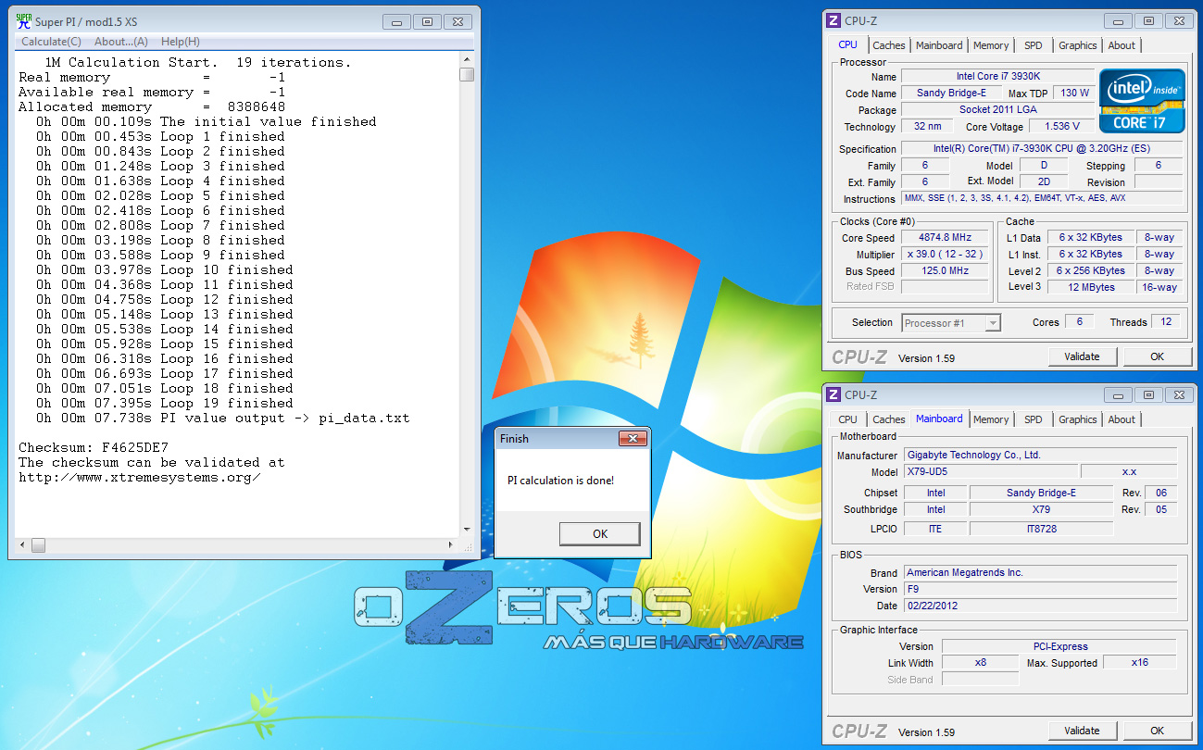This screenshot has width=1203, height=750.
Task: Click the Super PI app icon in title bar
Action: click(24, 21)
